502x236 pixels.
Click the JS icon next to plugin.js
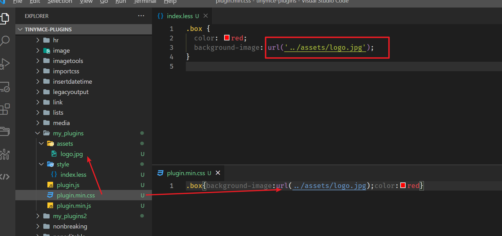50,185
